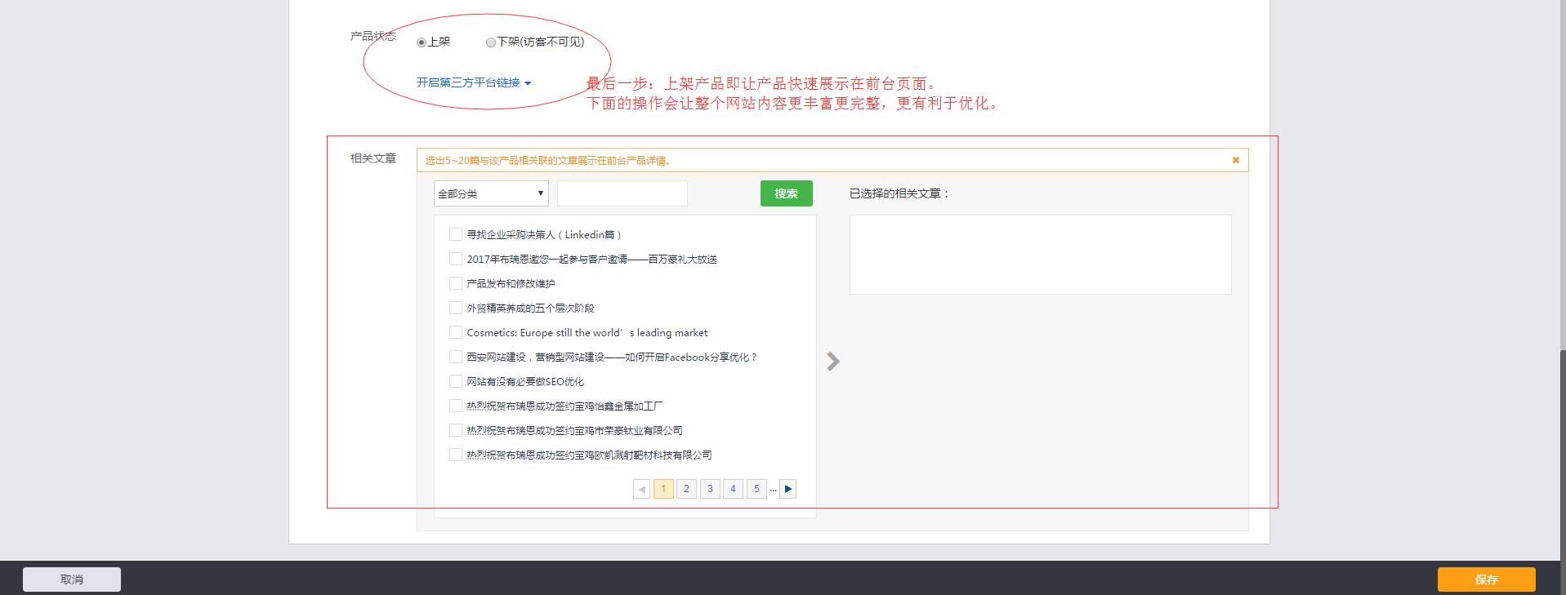The image size is (1566, 595).
Task: Dismiss the orange tip banner with X
Action: [1235, 160]
